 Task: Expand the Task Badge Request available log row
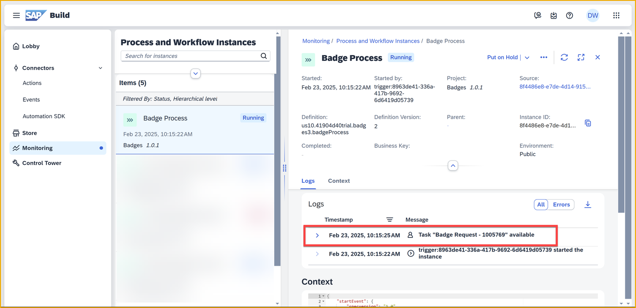[x=317, y=235]
